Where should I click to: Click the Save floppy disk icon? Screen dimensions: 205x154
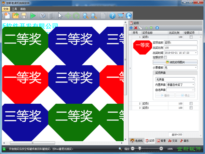pos(24,15)
